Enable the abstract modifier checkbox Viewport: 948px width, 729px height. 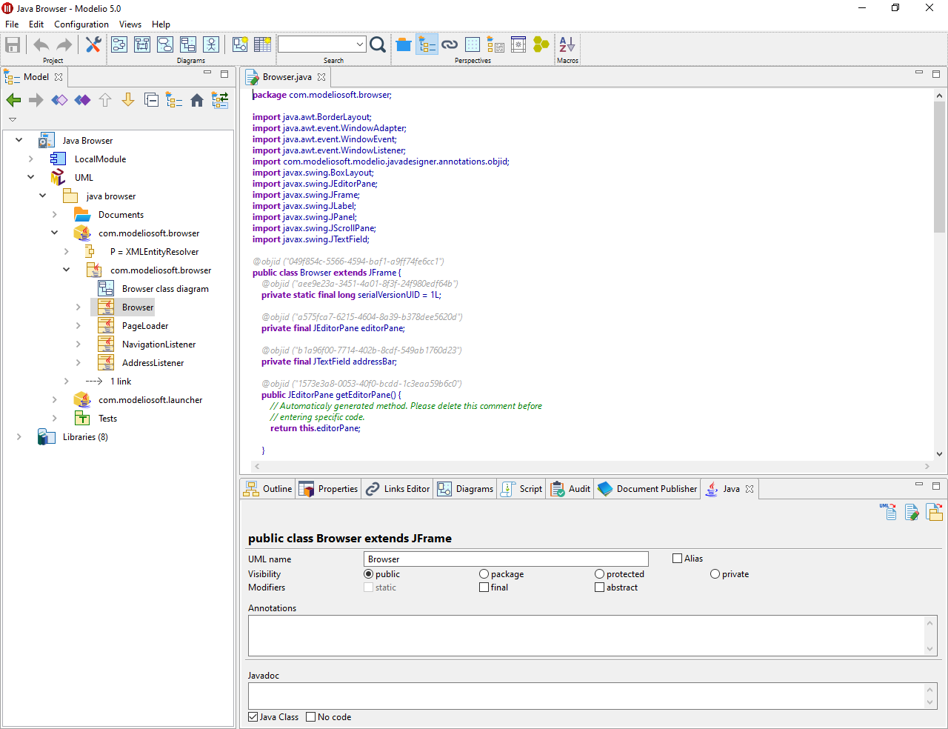click(x=599, y=587)
